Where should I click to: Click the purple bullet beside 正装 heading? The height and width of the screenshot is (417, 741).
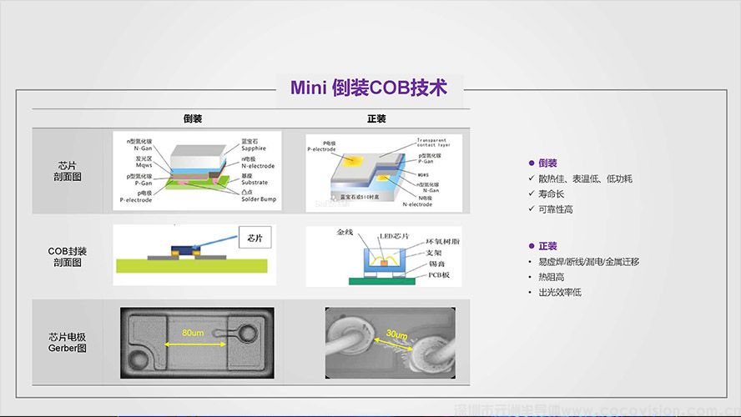[532, 246]
